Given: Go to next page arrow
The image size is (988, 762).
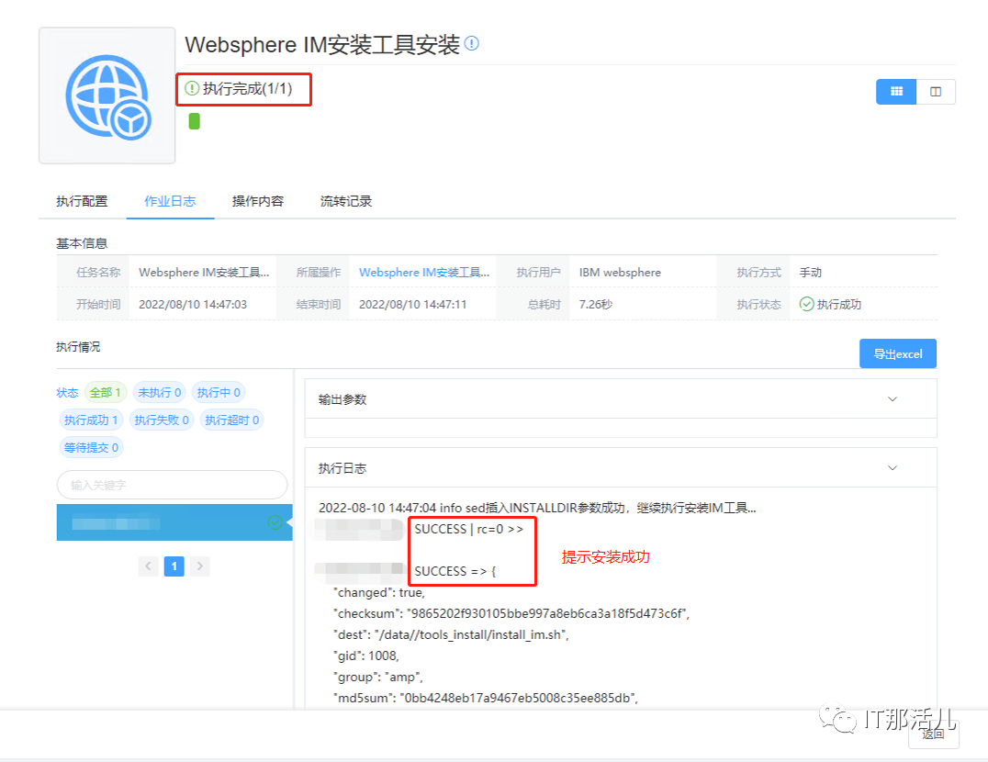Looking at the screenshot, I should [x=200, y=566].
